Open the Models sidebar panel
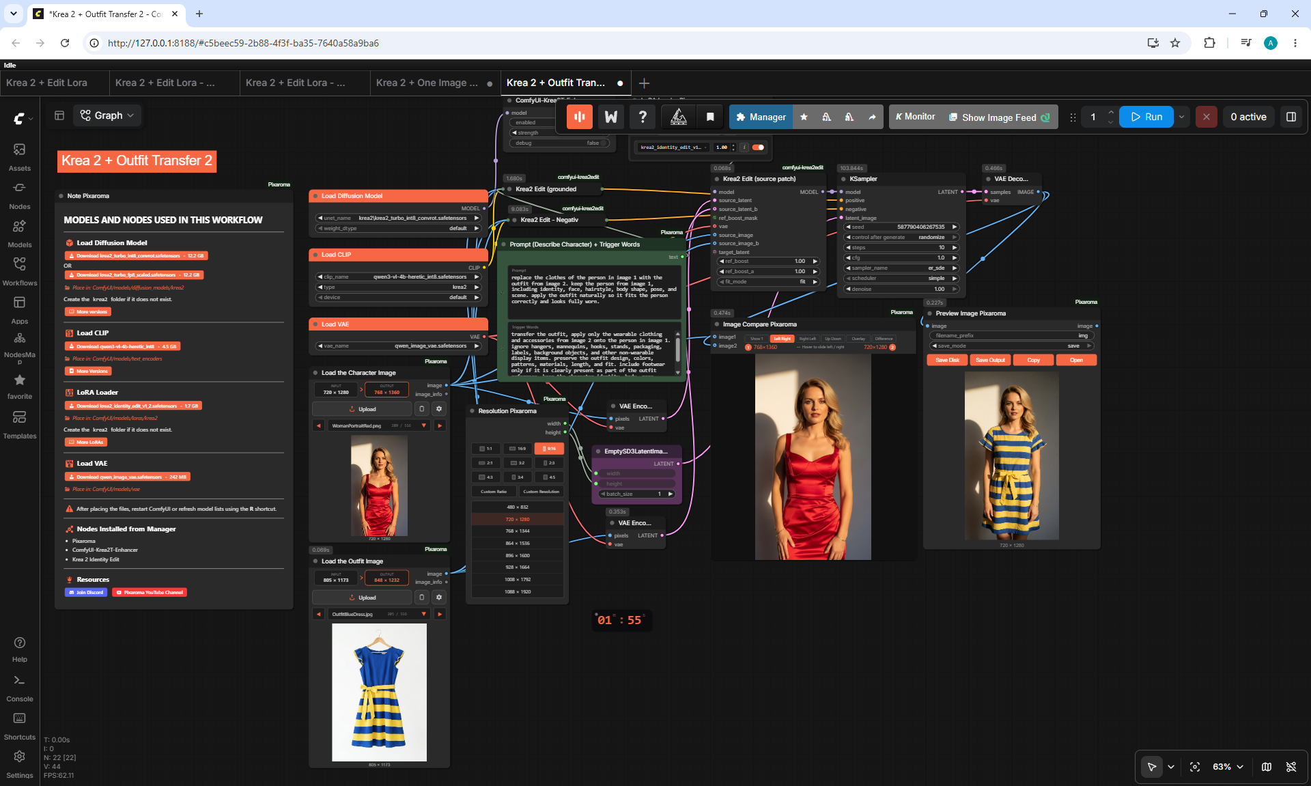Viewport: 1311px width, 786px height. pos(19,233)
